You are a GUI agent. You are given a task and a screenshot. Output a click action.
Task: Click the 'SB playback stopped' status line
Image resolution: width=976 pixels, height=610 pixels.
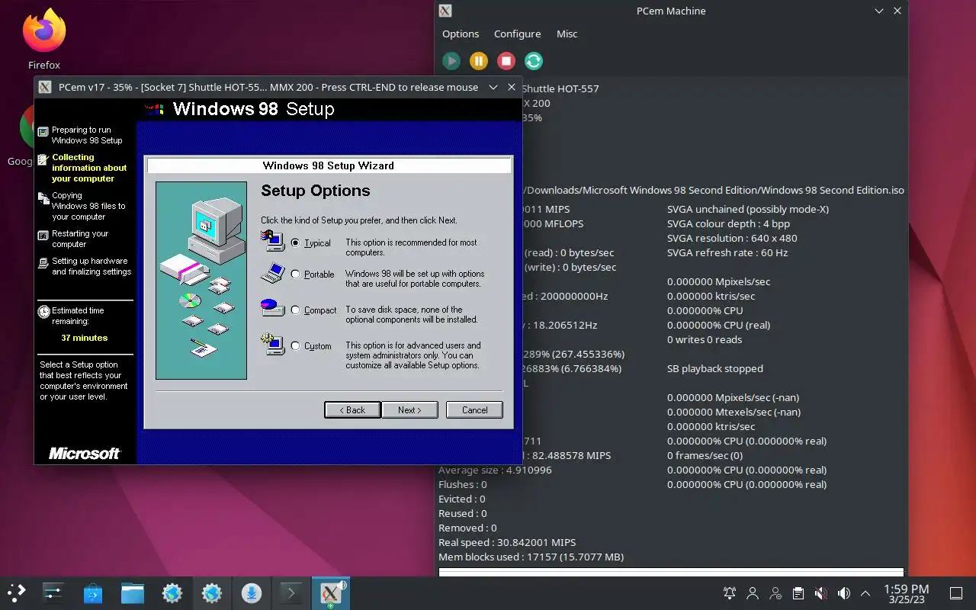pos(714,368)
